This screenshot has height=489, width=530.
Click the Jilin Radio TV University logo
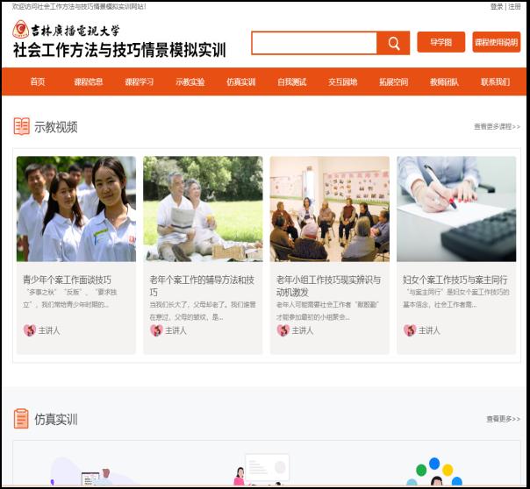point(66,30)
